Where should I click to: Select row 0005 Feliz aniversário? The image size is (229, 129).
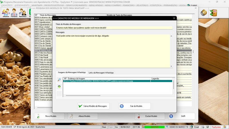point(43,60)
